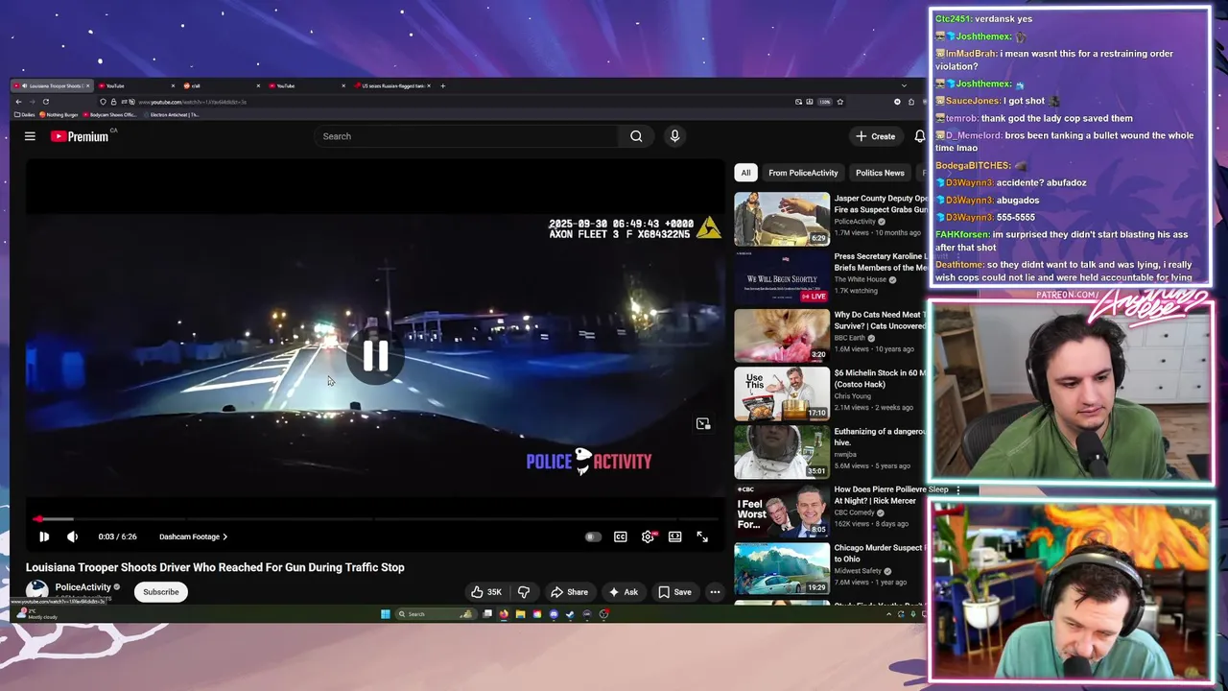The width and height of the screenshot is (1228, 691).
Task: Open Discord from the taskbar
Action: (x=554, y=614)
